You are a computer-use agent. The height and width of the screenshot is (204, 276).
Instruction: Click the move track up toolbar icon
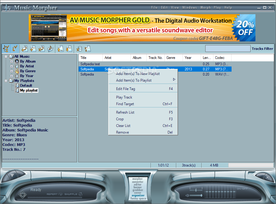[60, 49]
